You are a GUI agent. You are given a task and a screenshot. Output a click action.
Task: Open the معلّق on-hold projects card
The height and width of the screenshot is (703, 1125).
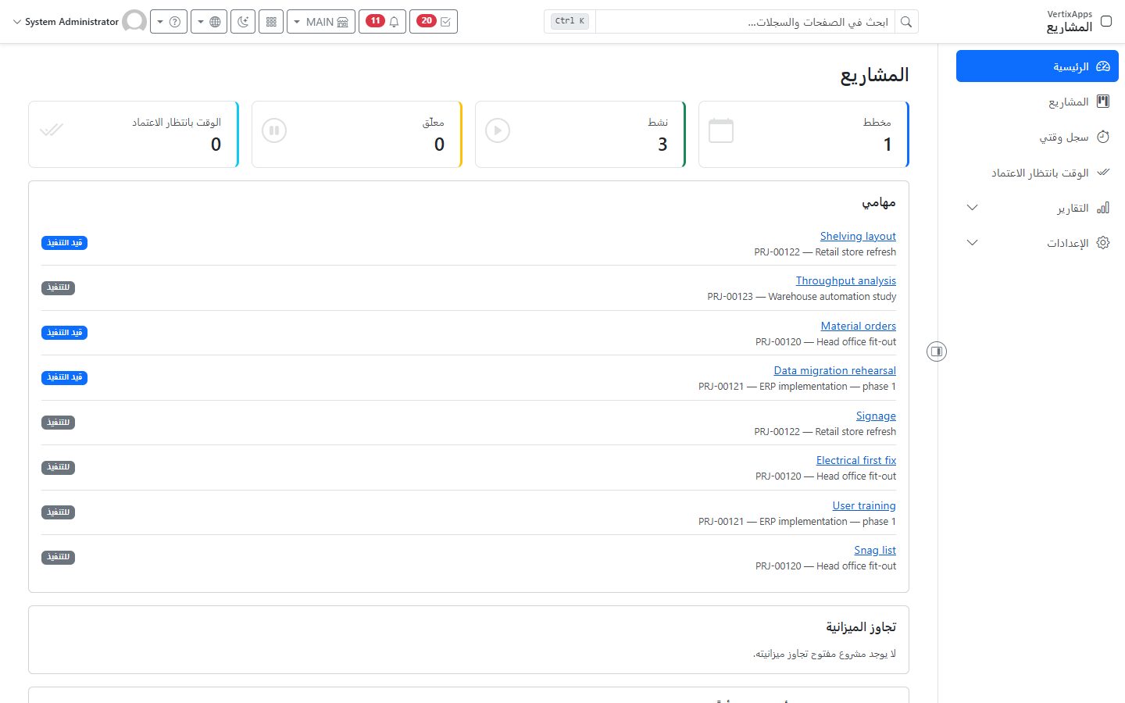[357, 134]
